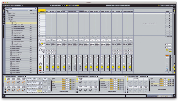Viewport: 178px width, 101px height.
Task: Click the Kit-BigDrums-Stick save preset icon
Action: 25,77
